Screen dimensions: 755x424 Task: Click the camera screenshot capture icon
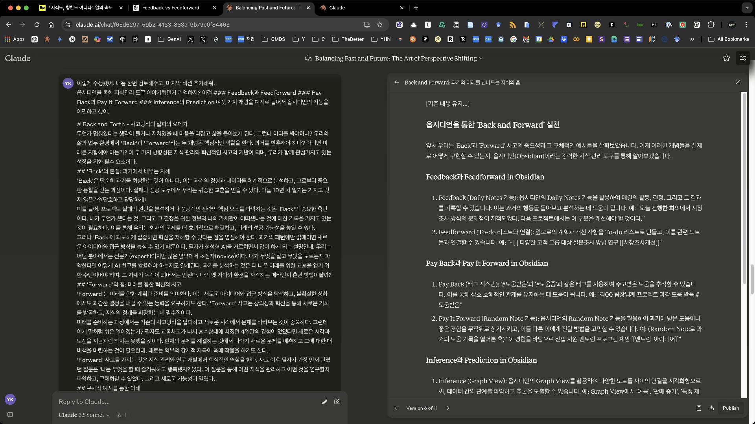[337, 402]
